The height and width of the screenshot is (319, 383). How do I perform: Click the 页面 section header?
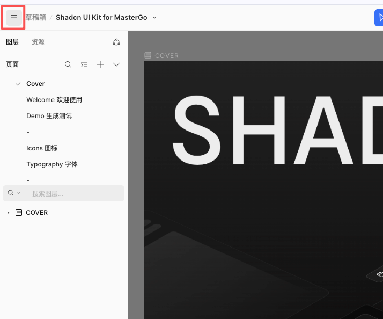pyautogui.click(x=12, y=64)
